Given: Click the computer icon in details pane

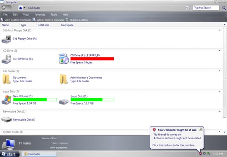Looking at the screenshot, I should (9, 144).
